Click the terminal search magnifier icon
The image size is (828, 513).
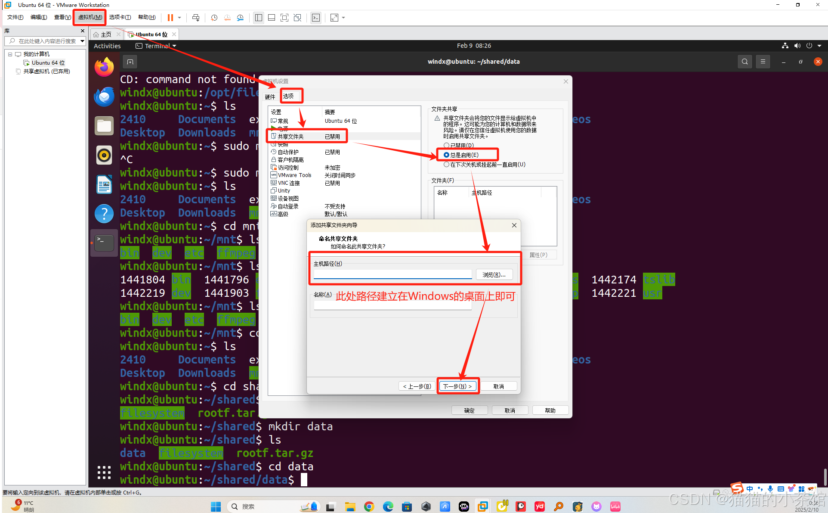coord(745,62)
